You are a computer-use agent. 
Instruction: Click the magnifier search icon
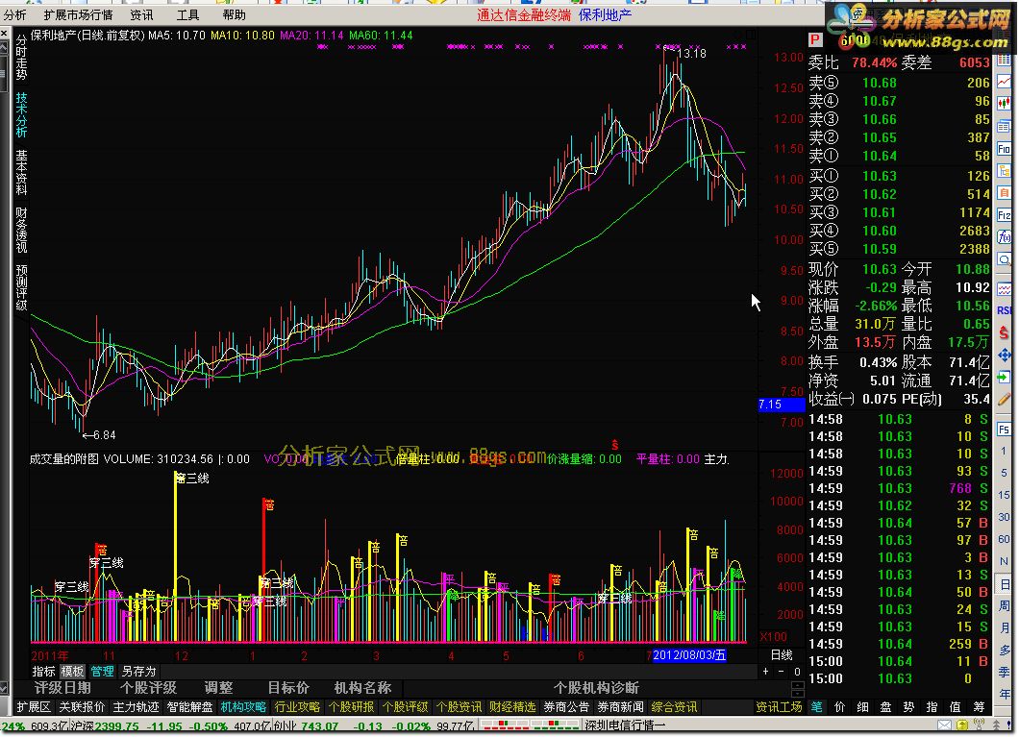click(x=1004, y=259)
